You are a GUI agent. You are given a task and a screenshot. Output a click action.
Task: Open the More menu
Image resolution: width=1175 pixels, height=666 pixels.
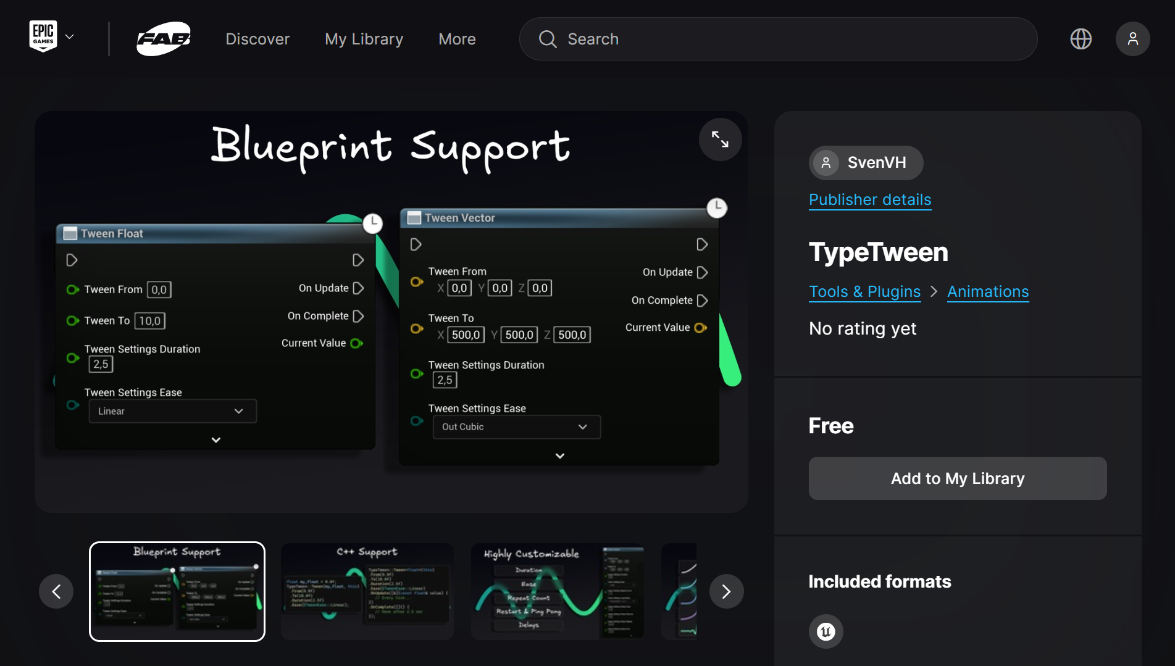(x=457, y=39)
